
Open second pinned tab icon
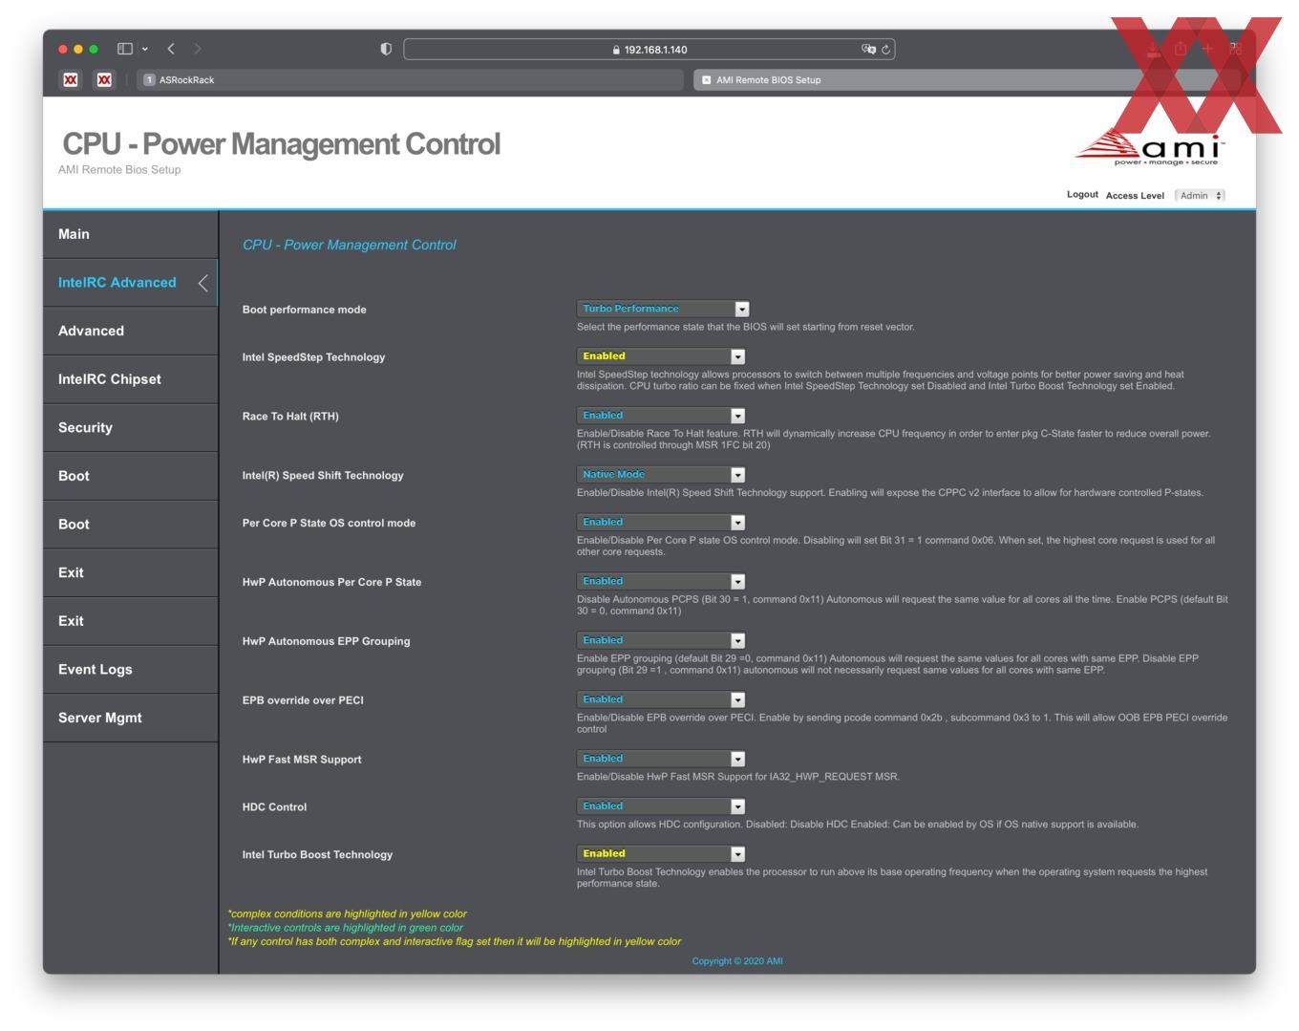click(104, 80)
